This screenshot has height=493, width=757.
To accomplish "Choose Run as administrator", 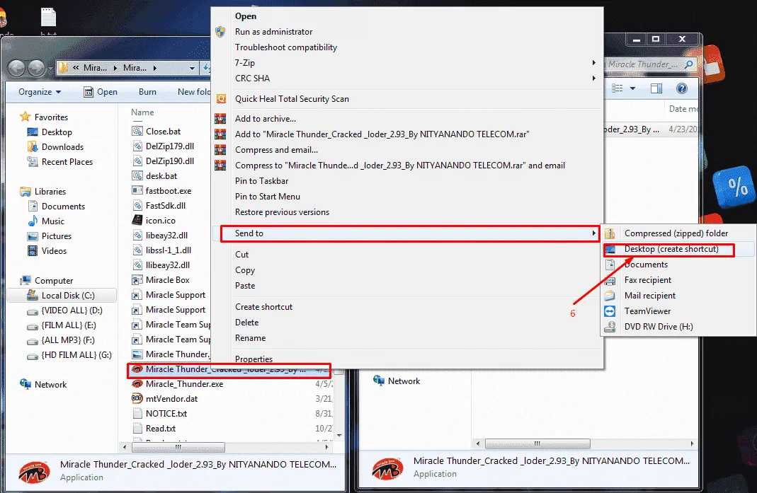I will click(408, 32).
